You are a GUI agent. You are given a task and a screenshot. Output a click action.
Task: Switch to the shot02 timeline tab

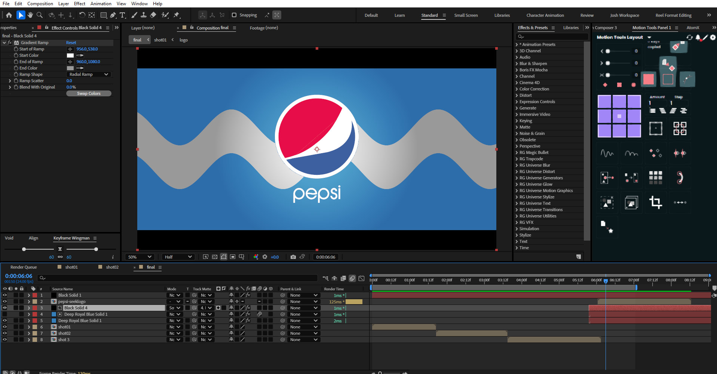coord(112,267)
